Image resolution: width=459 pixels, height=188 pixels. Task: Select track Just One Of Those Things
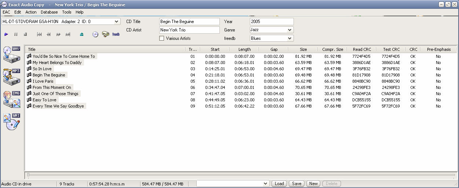tap(55, 94)
